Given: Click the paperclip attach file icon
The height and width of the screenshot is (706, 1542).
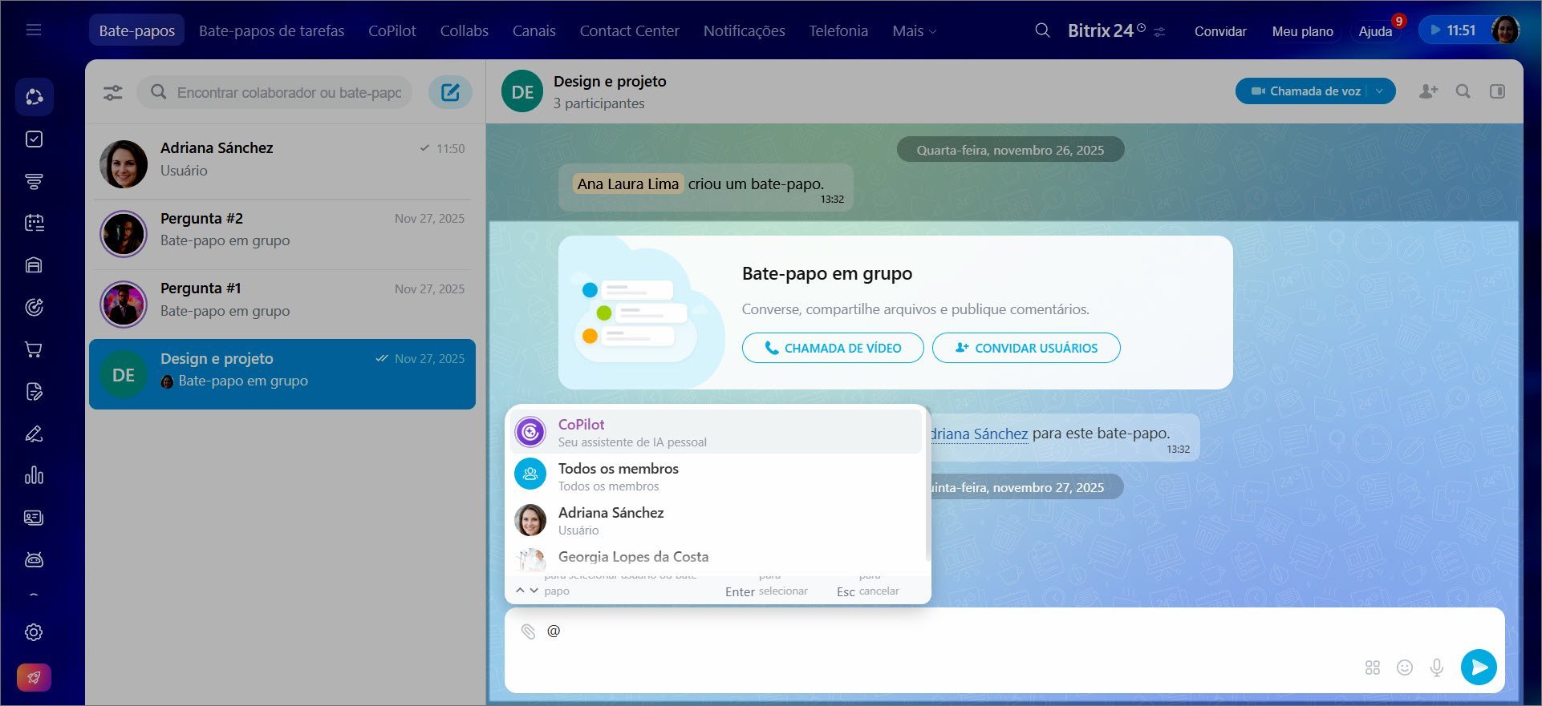Looking at the screenshot, I should [x=528, y=631].
